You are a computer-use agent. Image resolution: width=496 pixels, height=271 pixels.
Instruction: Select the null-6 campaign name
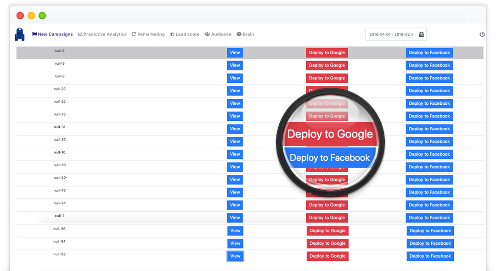59,51
